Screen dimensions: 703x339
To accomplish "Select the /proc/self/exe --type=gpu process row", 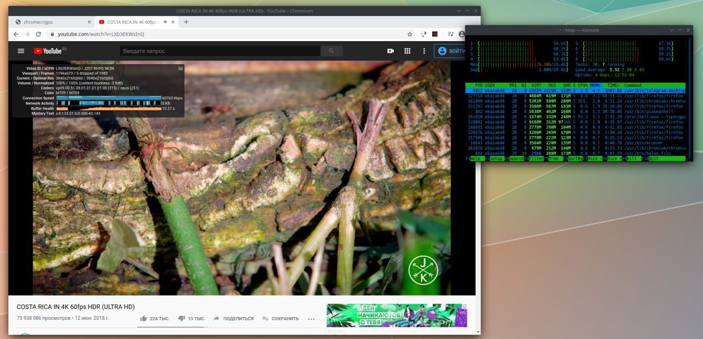I will pos(575,117).
